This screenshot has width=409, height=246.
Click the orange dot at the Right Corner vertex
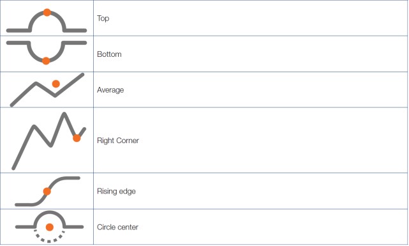pos(77,138)
